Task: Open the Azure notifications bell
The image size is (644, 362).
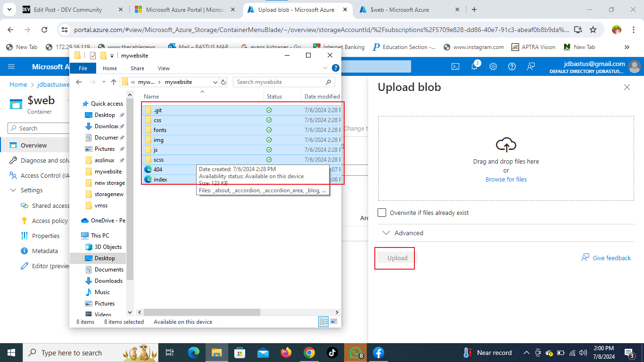Action: coord(474,66)
